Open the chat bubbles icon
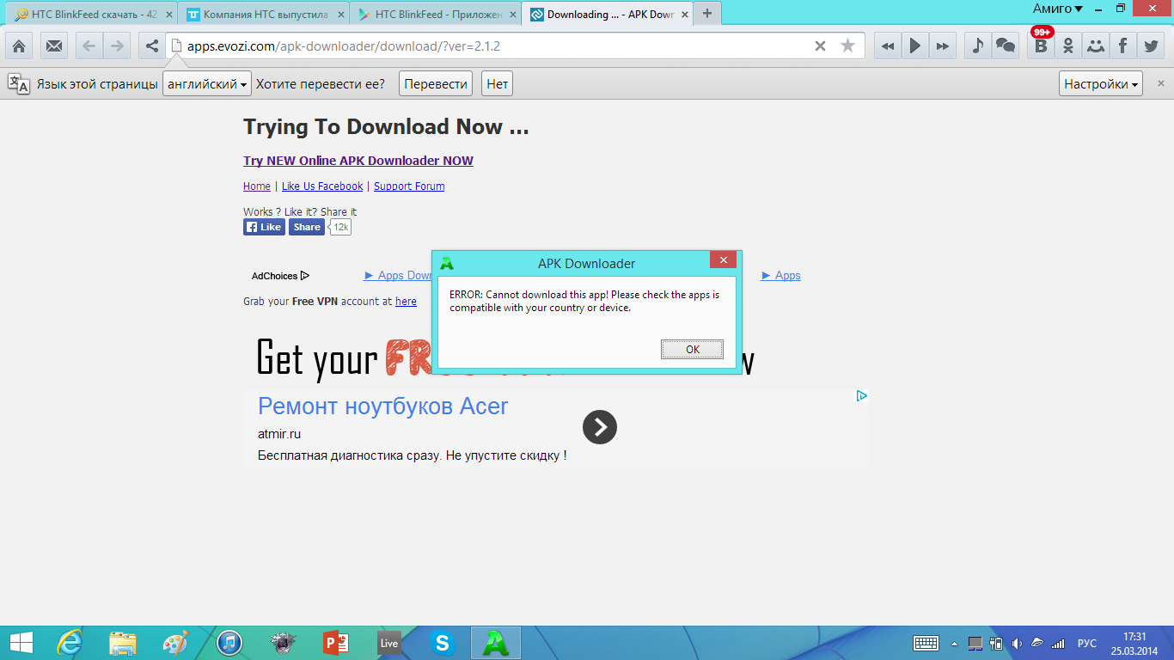1174x660 pixels. [x=1005, y=46]
